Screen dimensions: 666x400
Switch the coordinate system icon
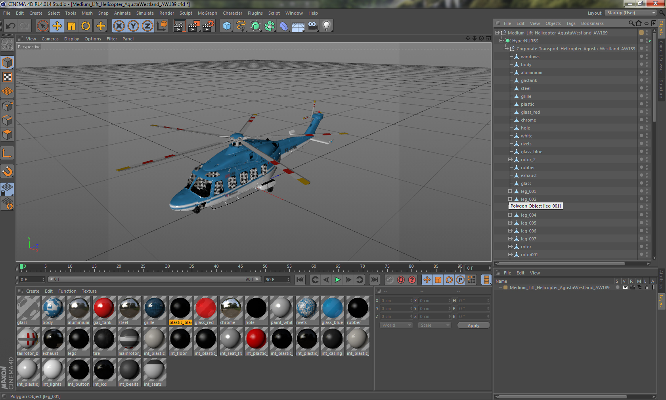[x=162, y=26]
